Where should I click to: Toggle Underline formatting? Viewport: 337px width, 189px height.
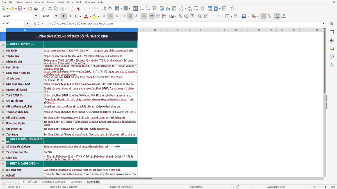[76, 16]
